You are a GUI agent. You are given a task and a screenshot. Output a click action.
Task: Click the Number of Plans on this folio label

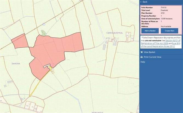click(x=150, y=22)
